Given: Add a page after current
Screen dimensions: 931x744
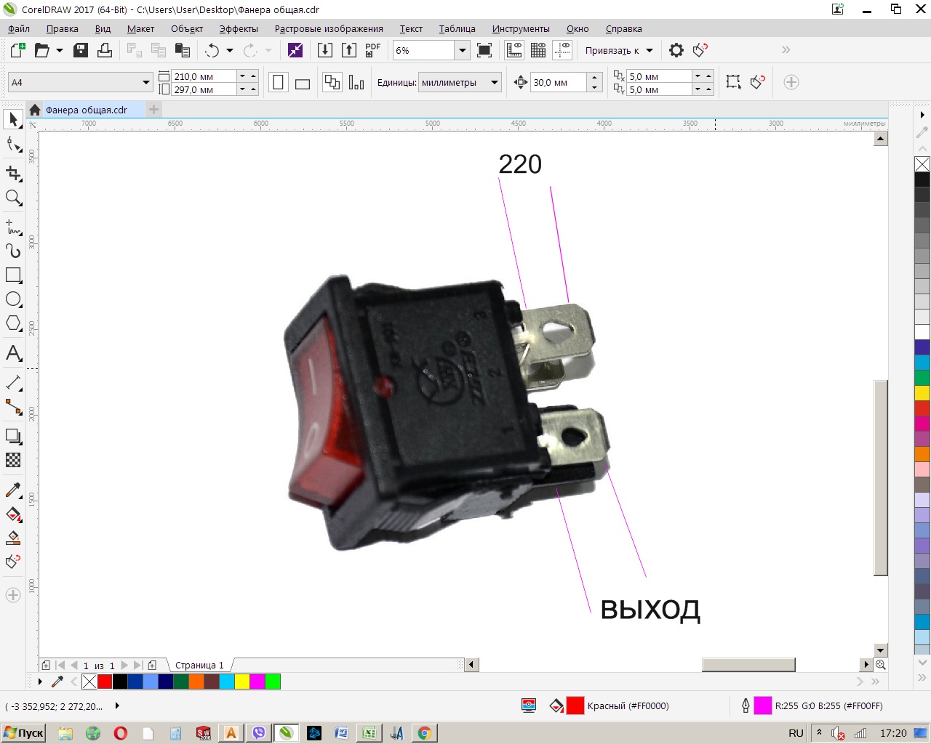Looking at the screenshot, I should pyautogui.click(x=152, y=665).
